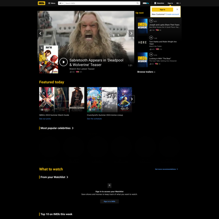219x219 pixels.
Task: Play the Joseph and Lupita interview
Action: point(151,21)
